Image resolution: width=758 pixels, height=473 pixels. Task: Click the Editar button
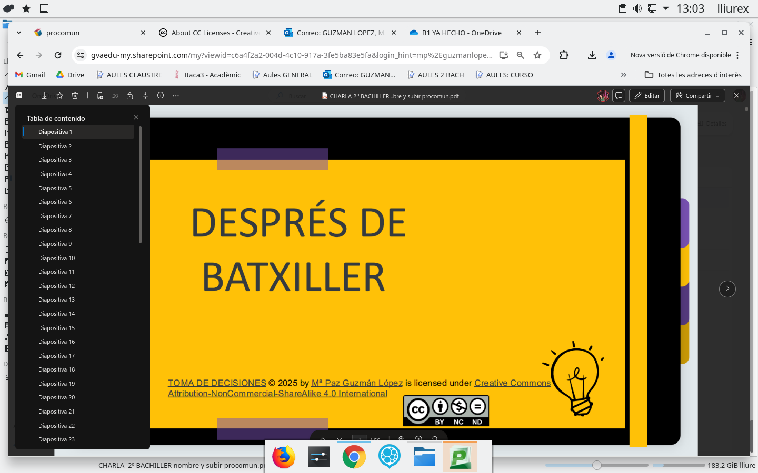click(x=647, y=96)
